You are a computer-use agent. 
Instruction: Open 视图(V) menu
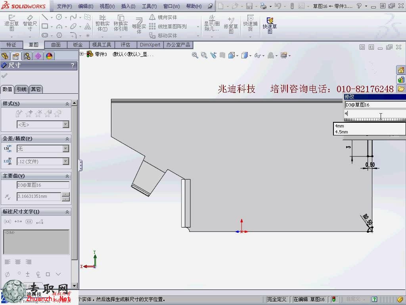pyautogui.click(x=107, y=6)
